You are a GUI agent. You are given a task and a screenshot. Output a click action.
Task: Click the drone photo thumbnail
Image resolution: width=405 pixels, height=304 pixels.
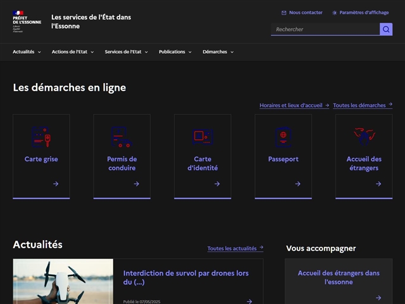[x=63, y=281]
